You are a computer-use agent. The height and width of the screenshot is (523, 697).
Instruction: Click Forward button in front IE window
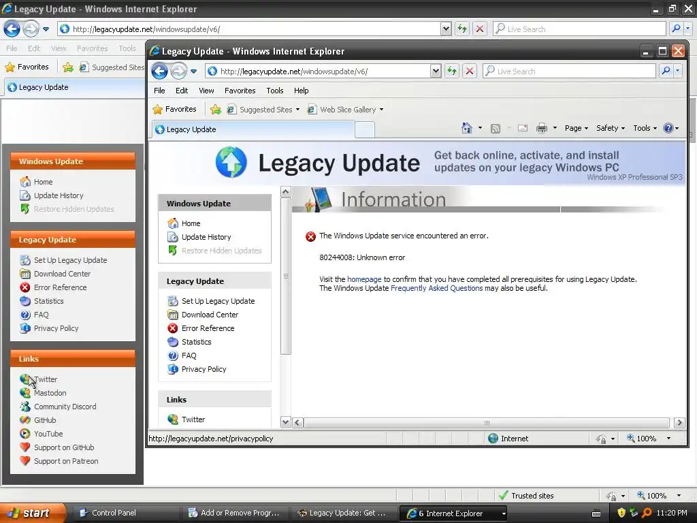179,71
